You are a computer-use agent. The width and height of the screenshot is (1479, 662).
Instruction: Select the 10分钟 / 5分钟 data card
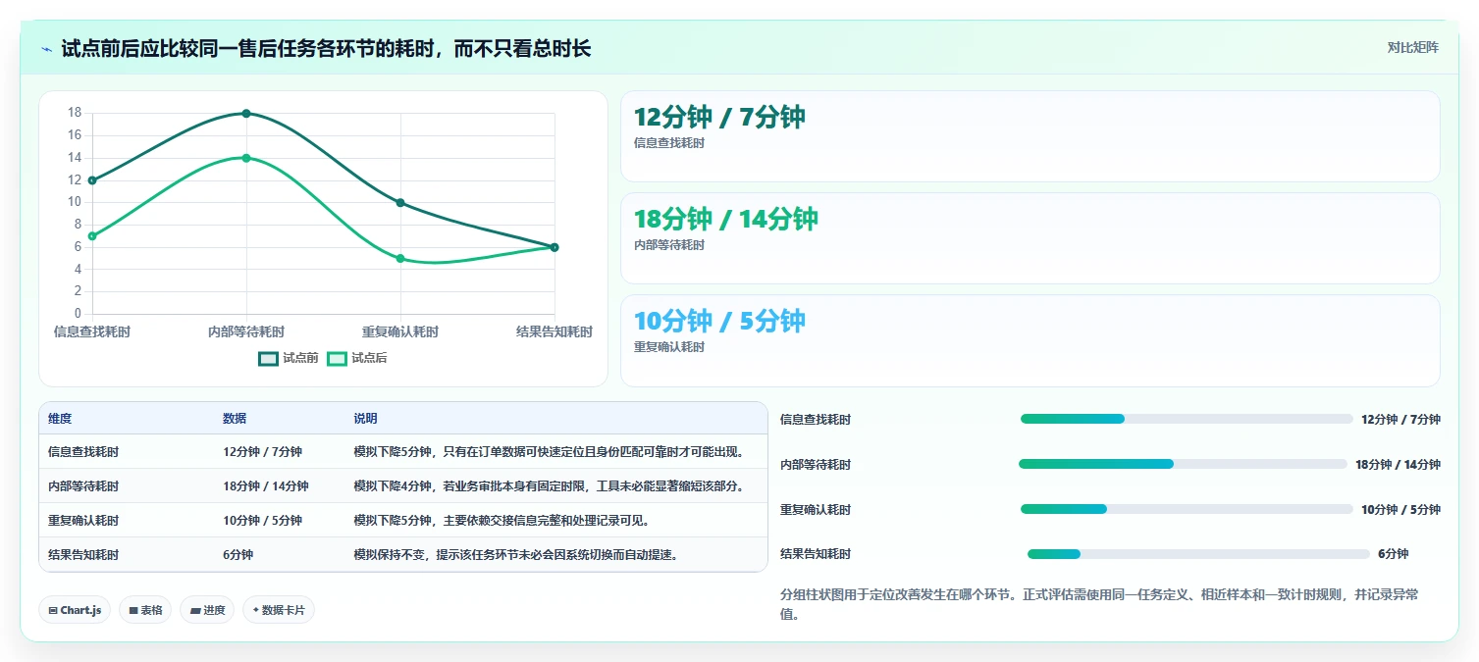tap(1030, 340)
